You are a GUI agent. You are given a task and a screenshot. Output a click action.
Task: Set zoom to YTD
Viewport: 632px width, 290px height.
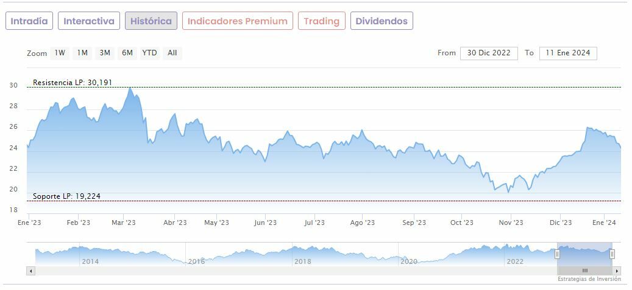tap(149, 53)
